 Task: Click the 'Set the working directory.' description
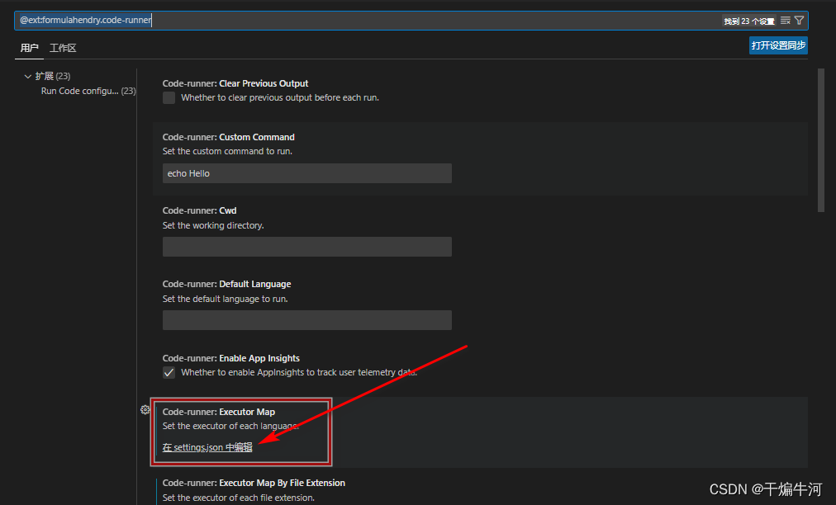(213, 226)
